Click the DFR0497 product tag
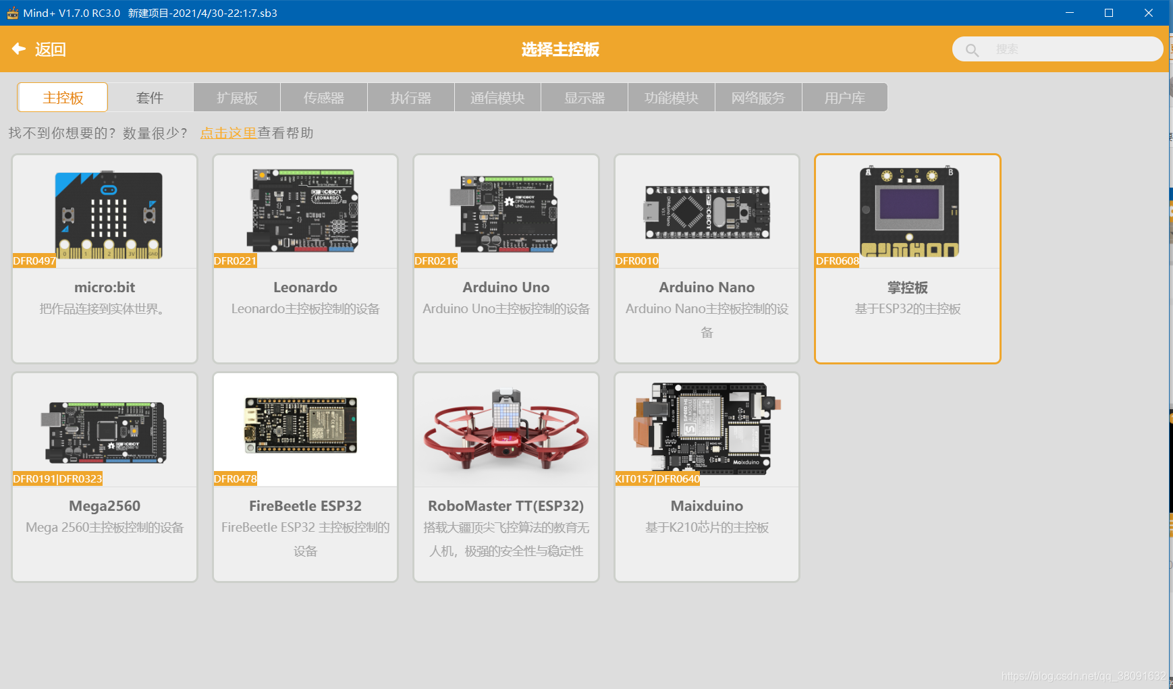The height and width of the screenshot is (689, 1173). (34, 261)
